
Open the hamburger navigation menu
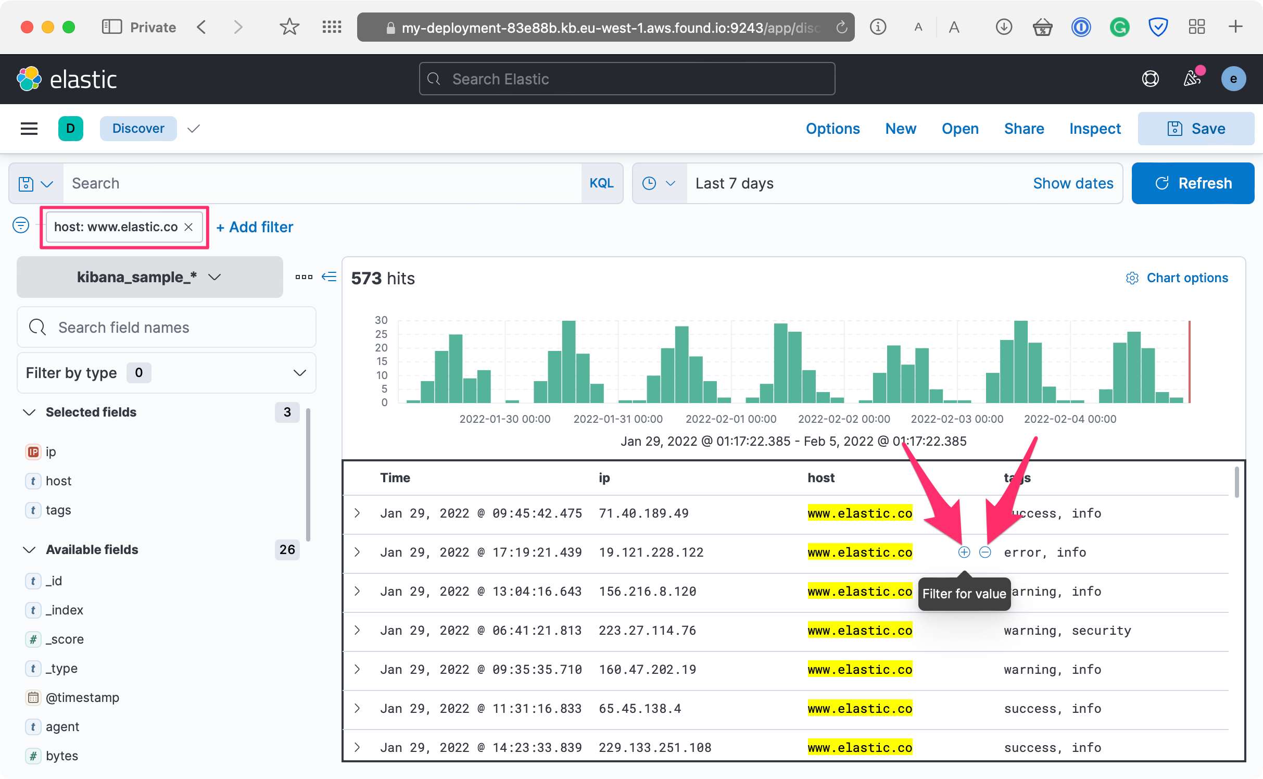click(x=29, y=129)
